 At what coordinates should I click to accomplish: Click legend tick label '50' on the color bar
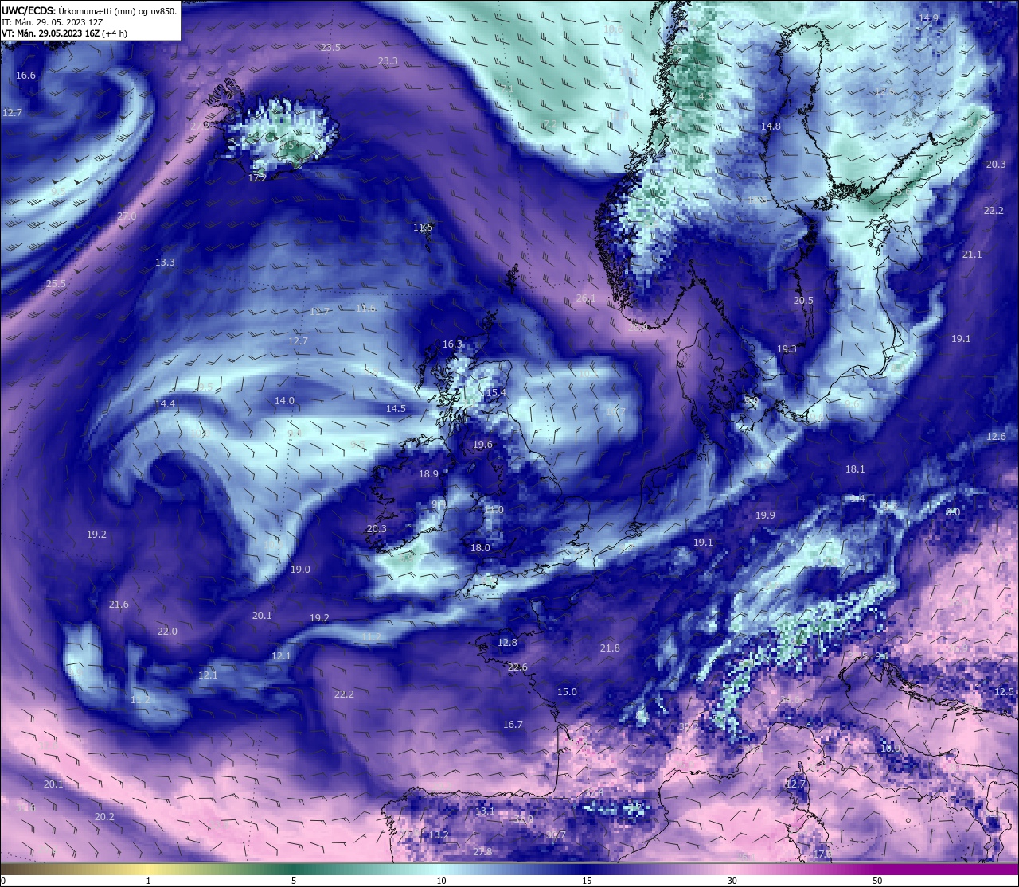pyautogui.click(x=877, y=881)
